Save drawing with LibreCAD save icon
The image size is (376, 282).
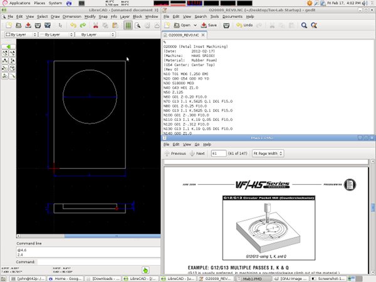[28, 25]
